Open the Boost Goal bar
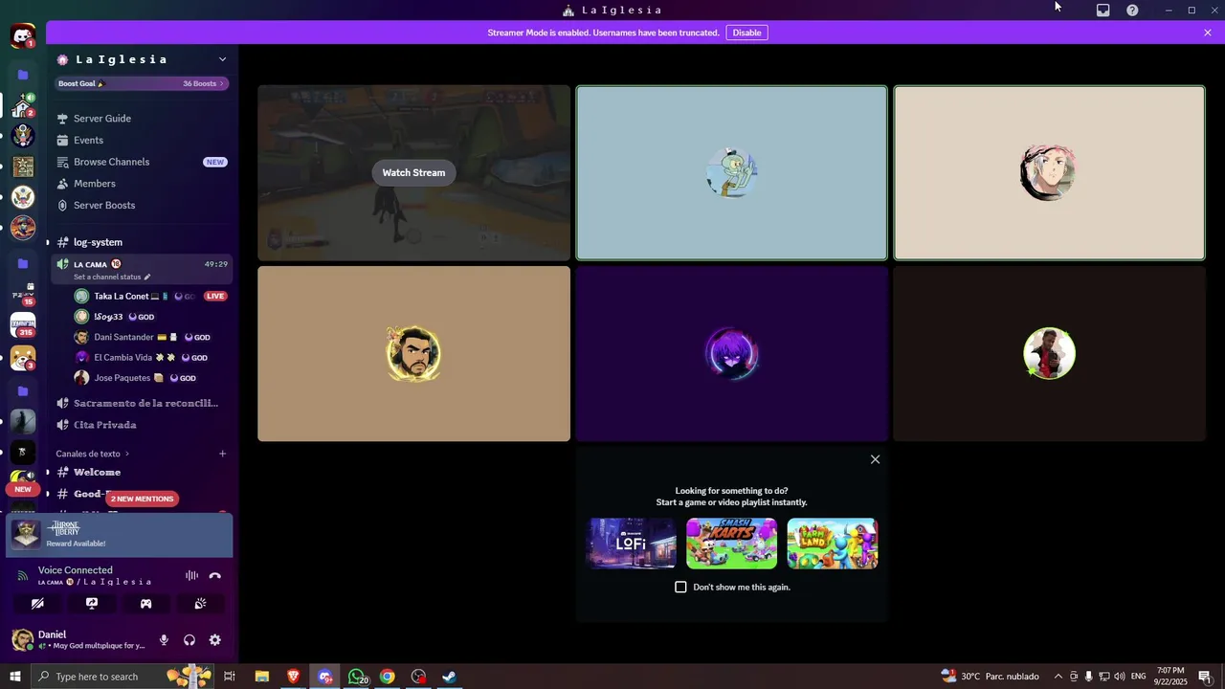Image resolution: width=1225 pixels, height=689 pixels. (142, 83)
